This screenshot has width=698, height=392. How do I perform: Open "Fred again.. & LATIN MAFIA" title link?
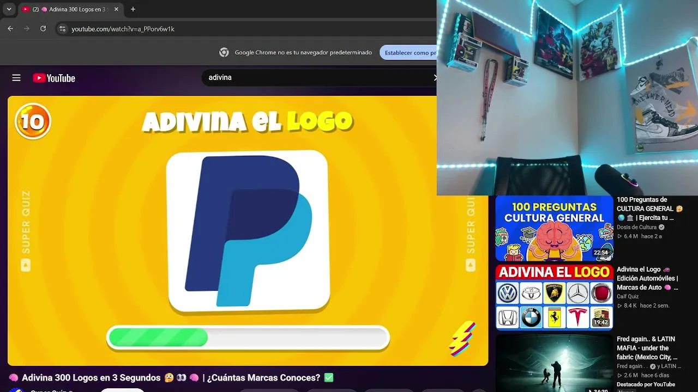(x=647, y=348)
